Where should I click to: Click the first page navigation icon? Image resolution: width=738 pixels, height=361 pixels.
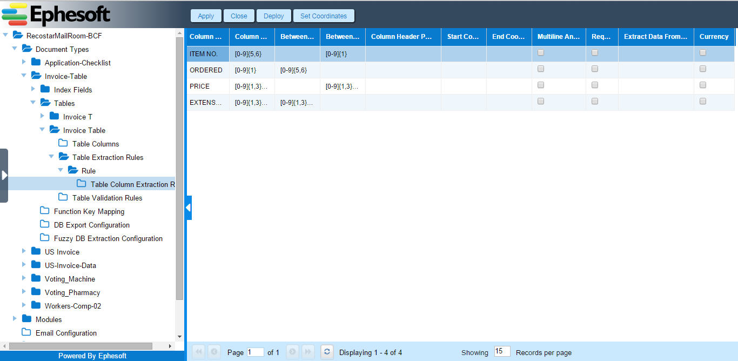(x=198, y=352)
